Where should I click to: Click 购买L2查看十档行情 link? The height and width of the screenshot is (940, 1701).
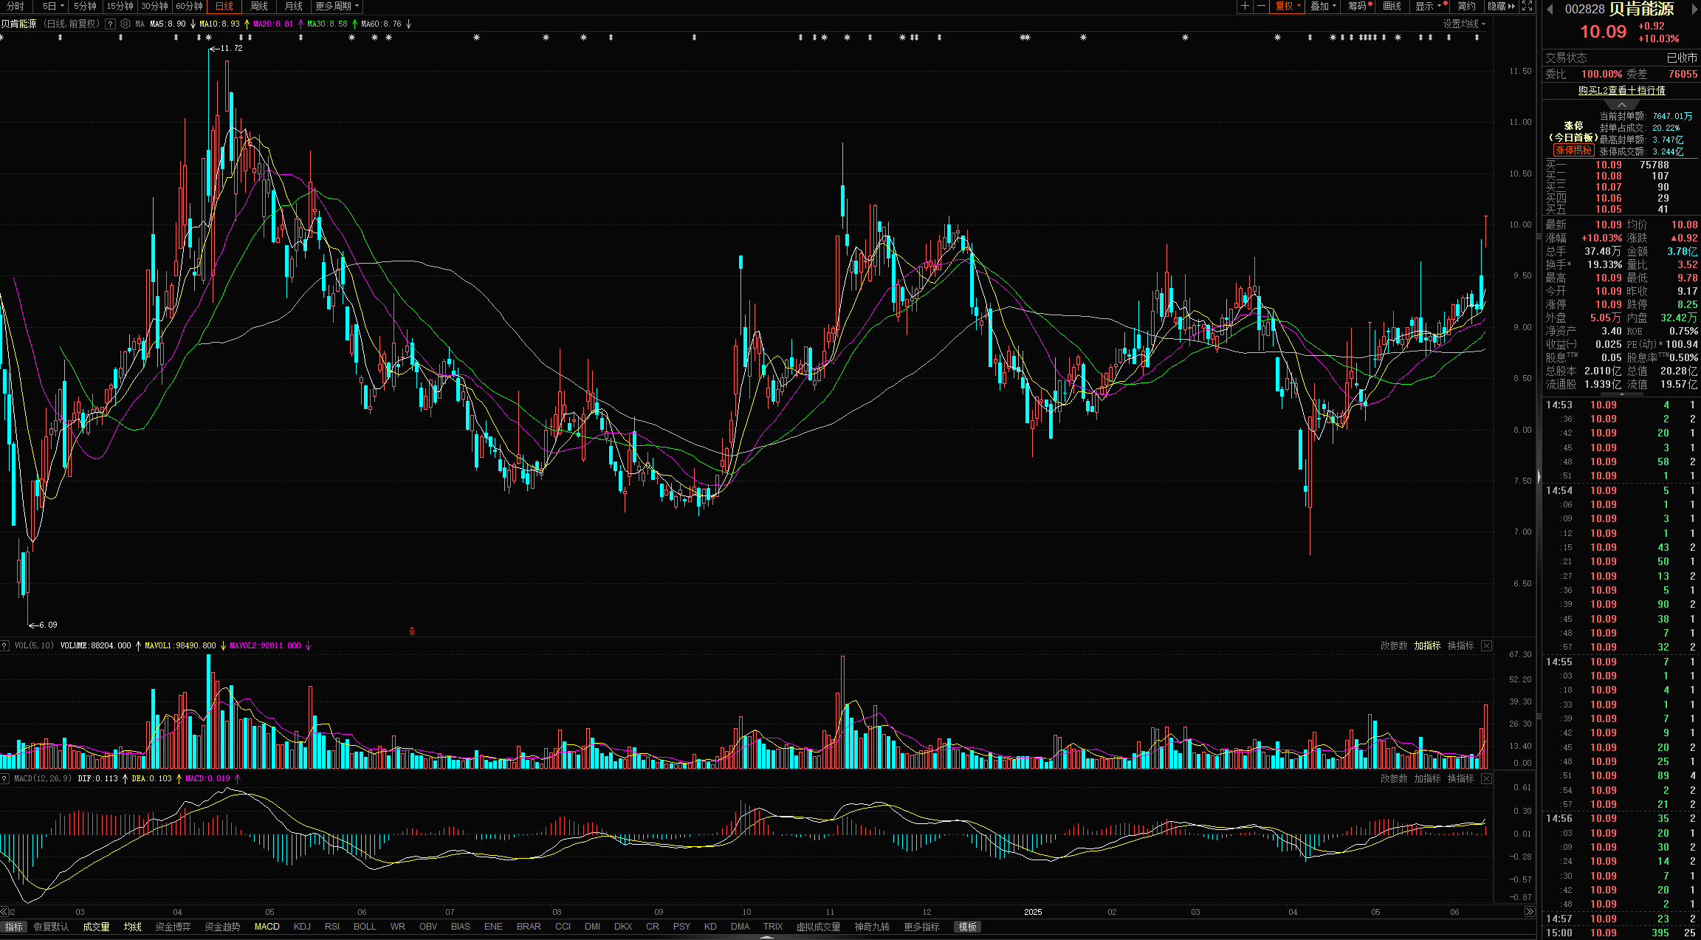tap(1621, 90)
